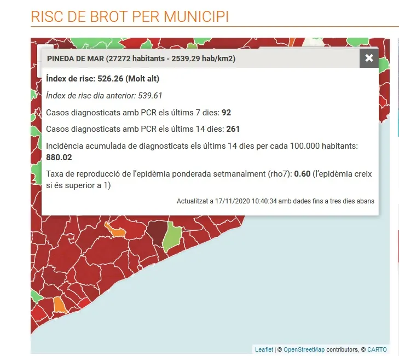Select the orange municipality near the bottom coast
The image size is (399, 356).
pos(60,305)
